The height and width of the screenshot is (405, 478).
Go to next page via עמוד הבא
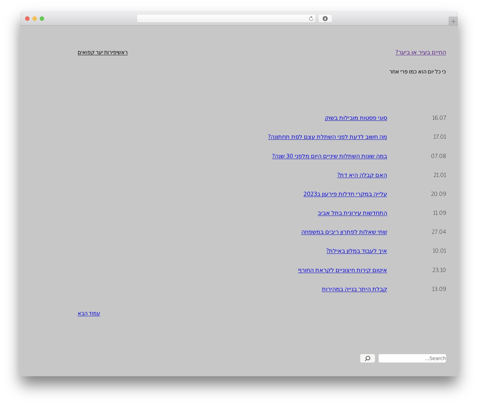coord(89,313)
